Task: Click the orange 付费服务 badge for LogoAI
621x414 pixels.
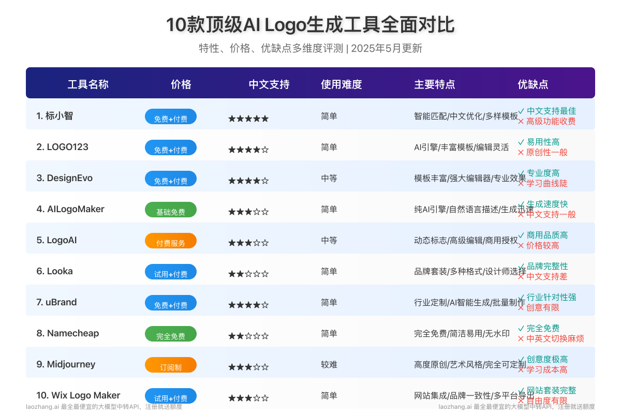Action: 171,241
